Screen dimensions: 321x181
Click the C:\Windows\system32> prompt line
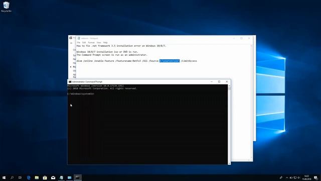tap(81, 94)
